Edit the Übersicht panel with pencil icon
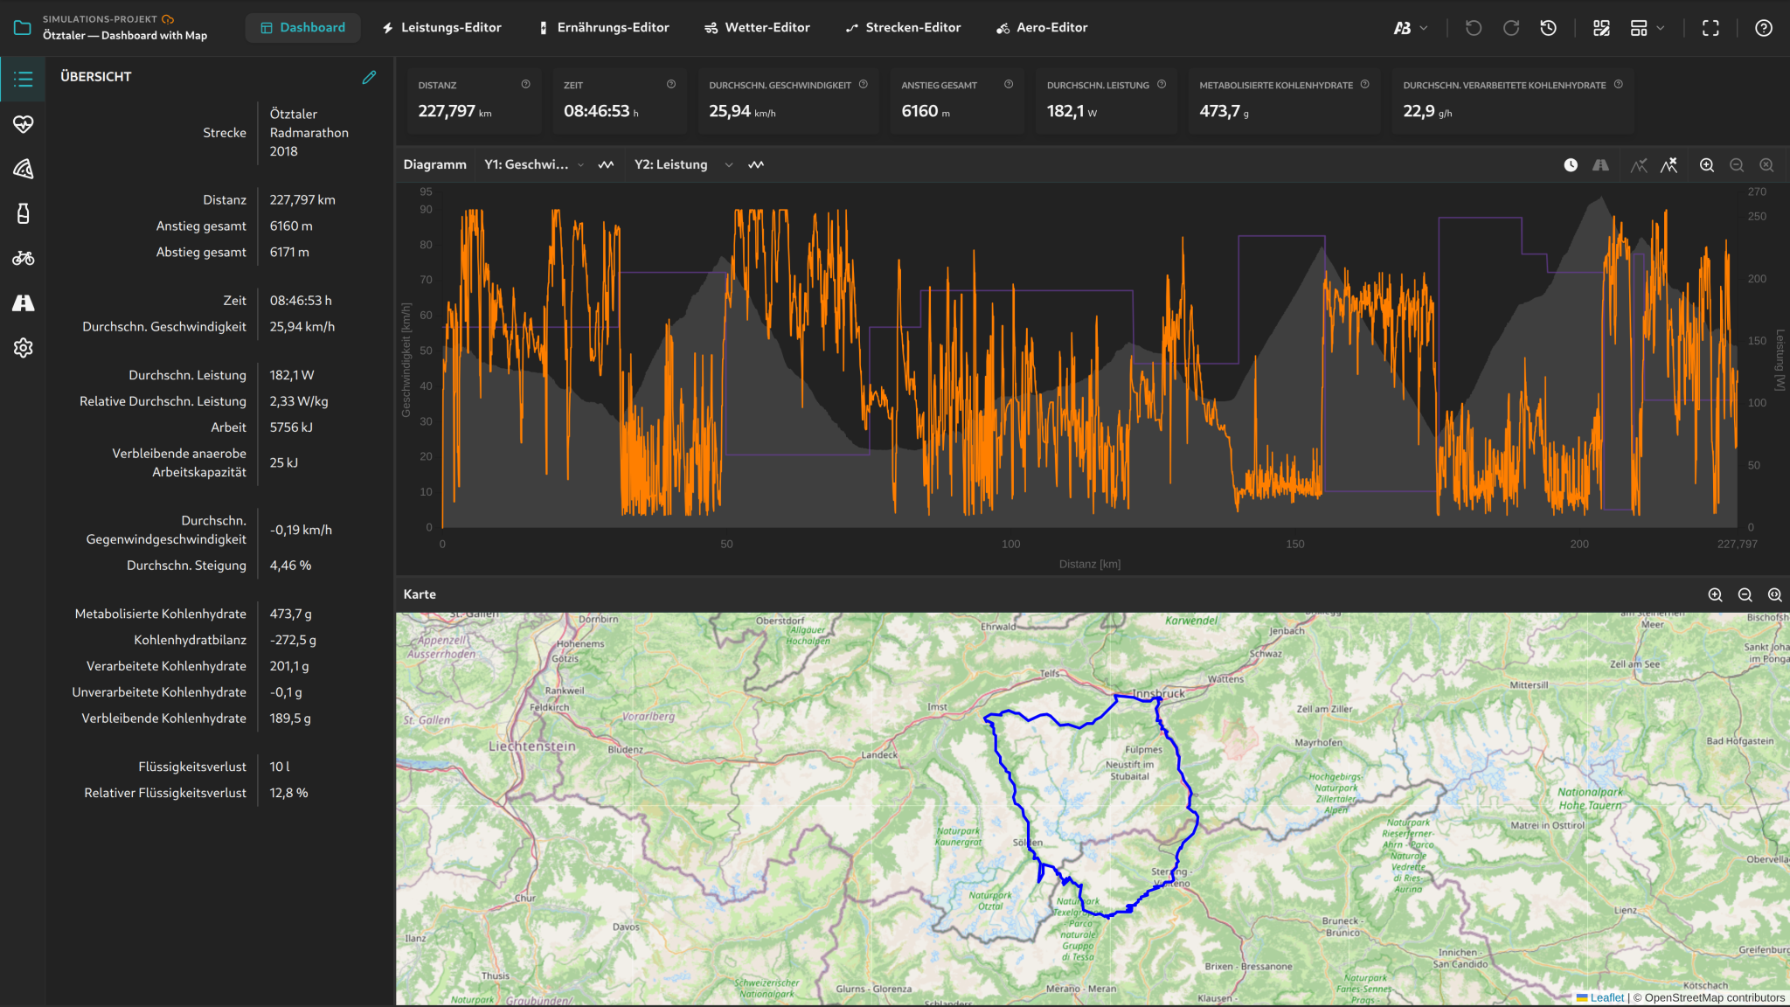This screenshot has height=1007, width=1790. pyautogui.click(x=370, y=77)
